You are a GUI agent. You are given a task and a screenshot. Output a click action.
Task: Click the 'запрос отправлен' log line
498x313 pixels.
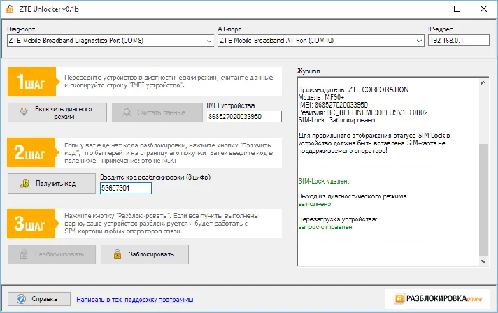[325, 227]
